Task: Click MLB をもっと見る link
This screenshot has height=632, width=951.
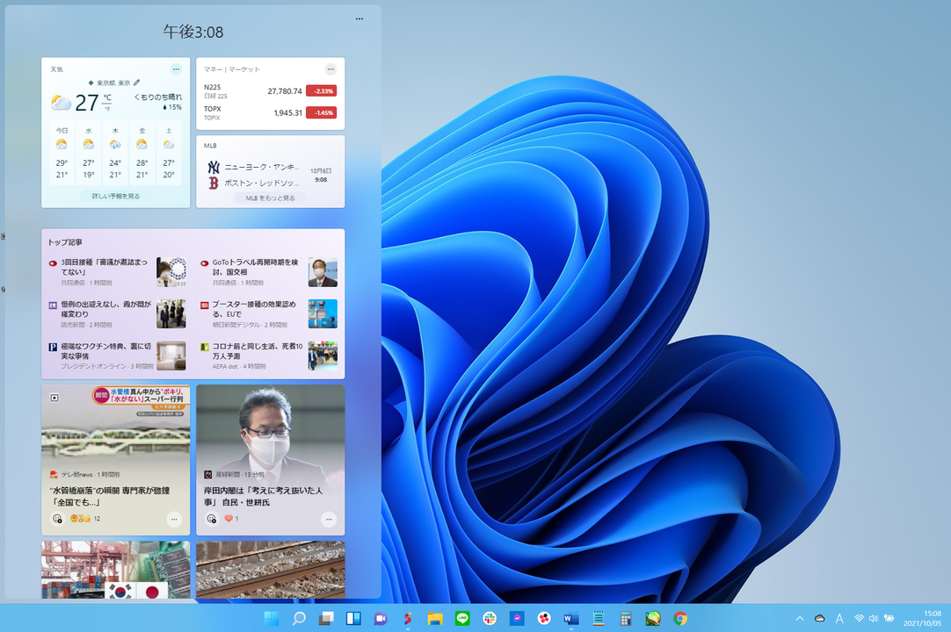Action: click(x=271, y=197)
